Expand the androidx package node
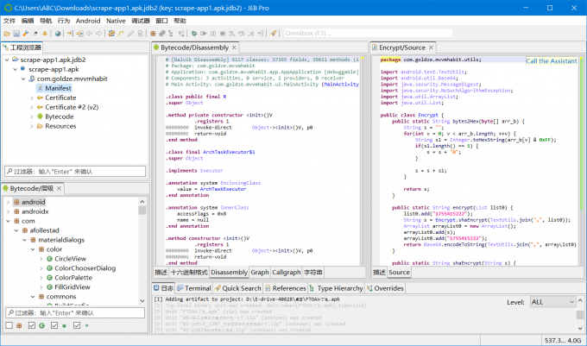The image size is (587, 346). [7, 211]
